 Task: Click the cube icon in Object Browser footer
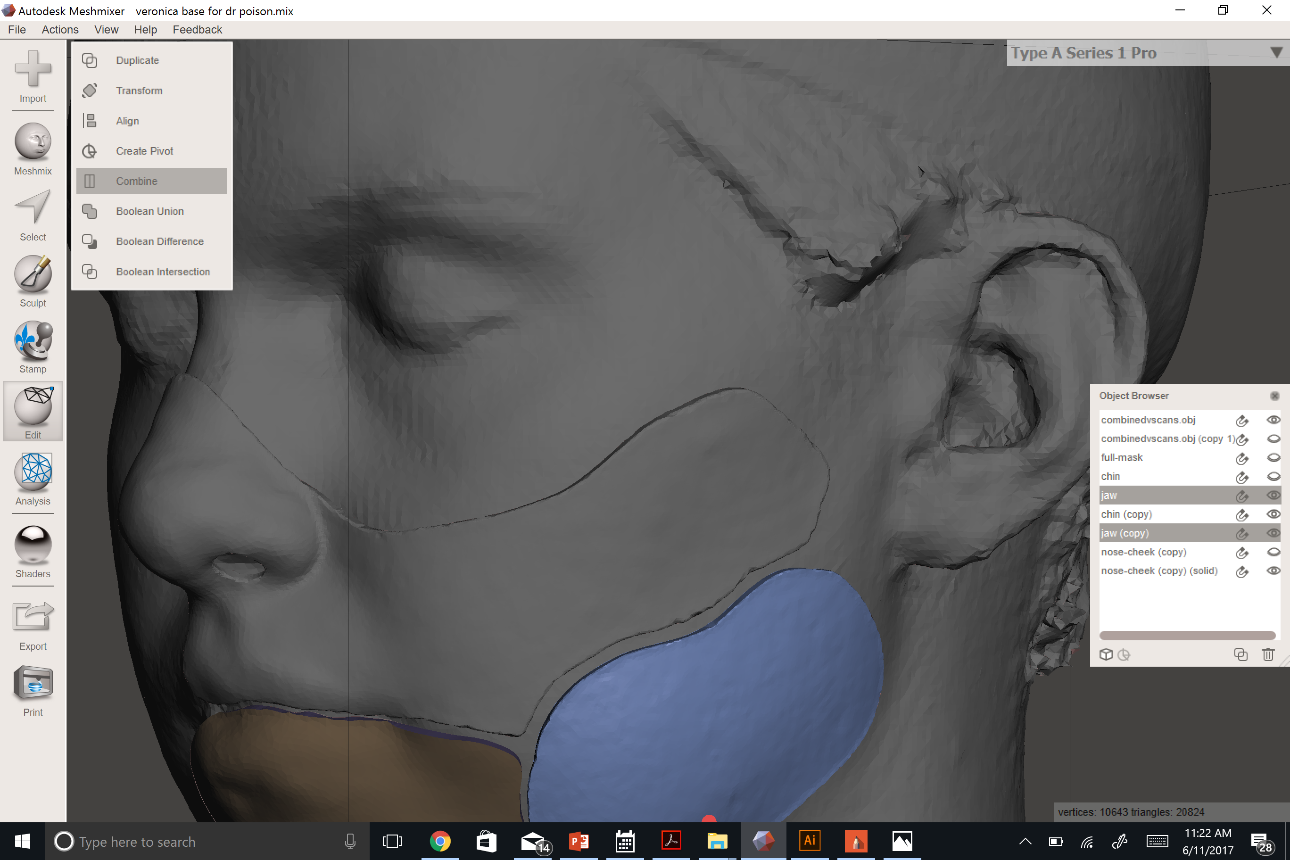(1106, 655)
